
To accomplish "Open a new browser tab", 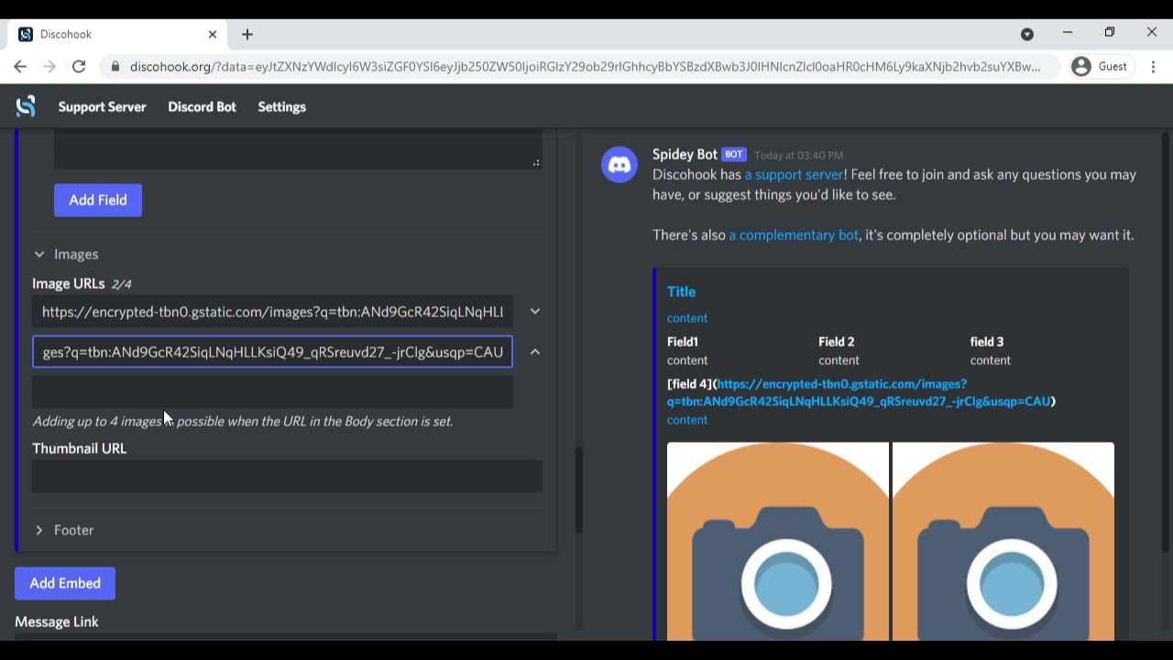I will (x=247, y=34).
